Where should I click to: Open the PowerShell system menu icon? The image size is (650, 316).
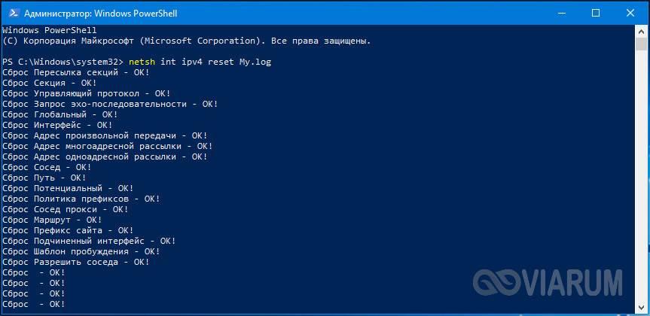(13, 14)
